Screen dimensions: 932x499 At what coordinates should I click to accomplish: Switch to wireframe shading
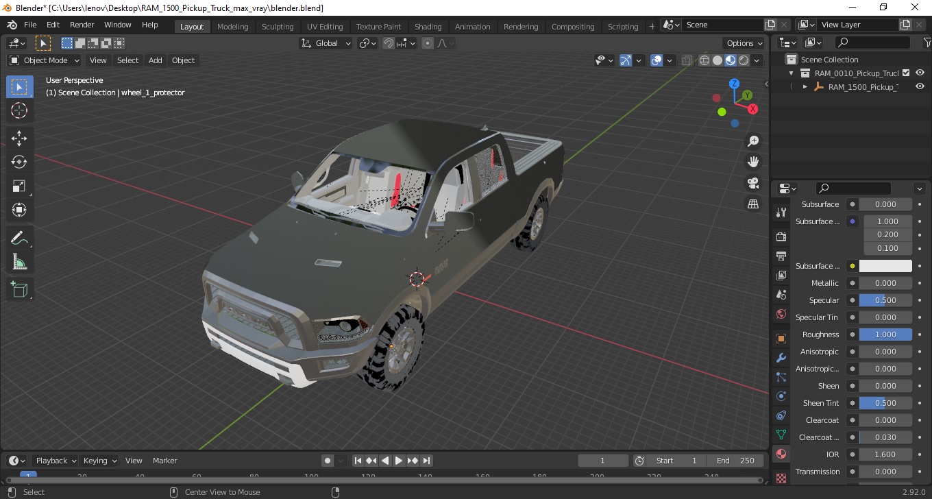coord(704,60)
